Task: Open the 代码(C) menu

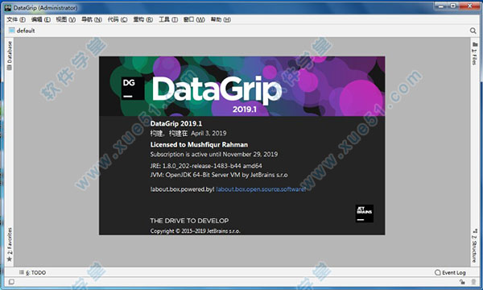Action: 118,19
